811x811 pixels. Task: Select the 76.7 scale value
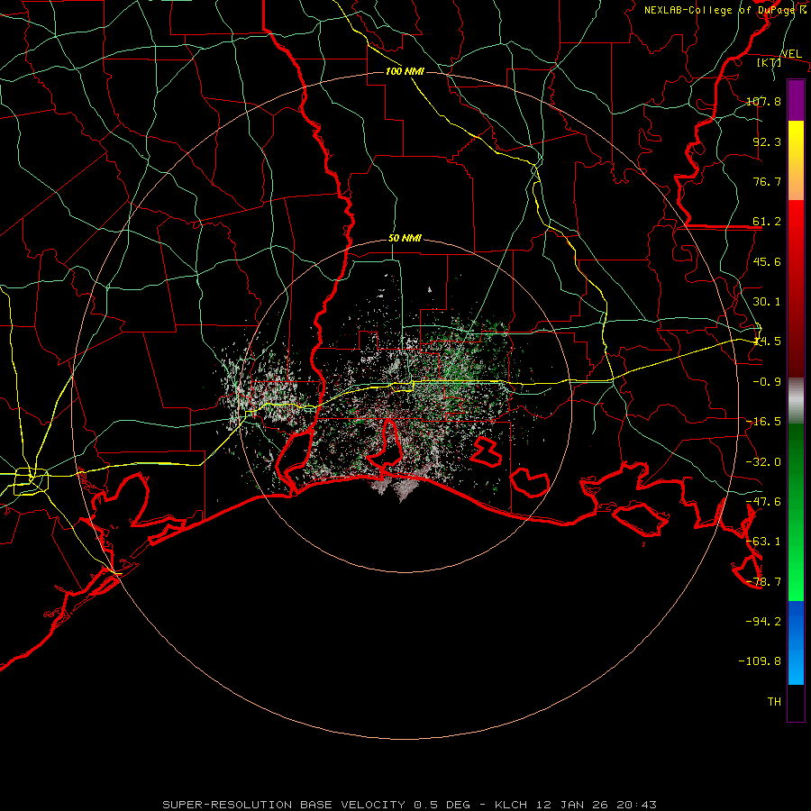coord(767,181)
